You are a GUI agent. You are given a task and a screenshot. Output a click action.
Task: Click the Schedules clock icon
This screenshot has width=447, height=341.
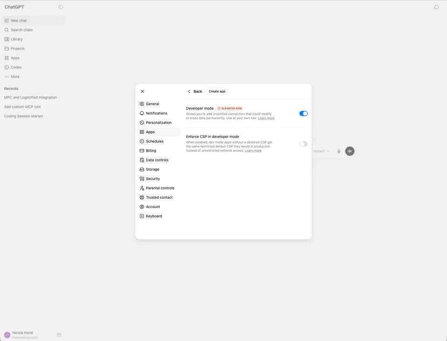click(x=142, y=141)
